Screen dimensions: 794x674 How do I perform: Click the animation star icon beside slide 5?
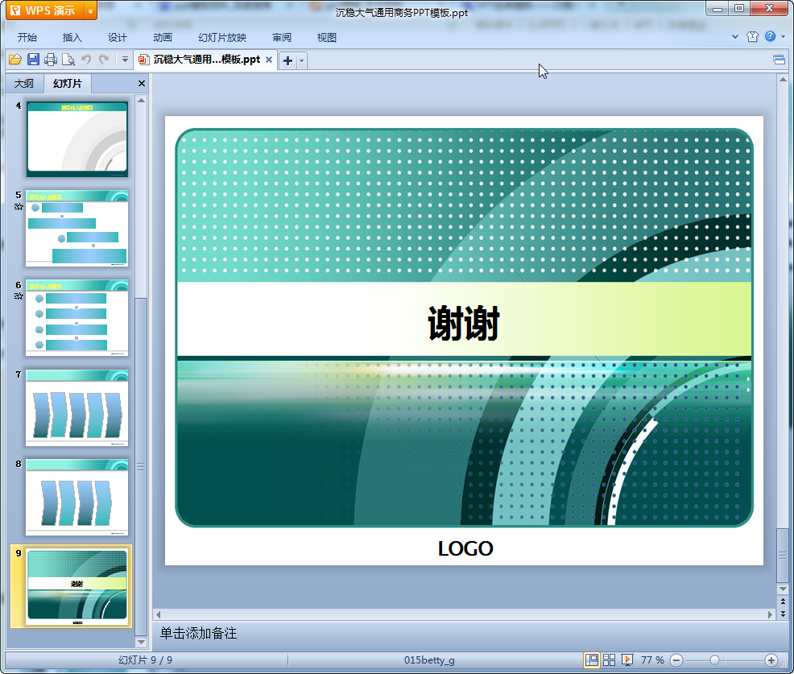pos(19,207)
